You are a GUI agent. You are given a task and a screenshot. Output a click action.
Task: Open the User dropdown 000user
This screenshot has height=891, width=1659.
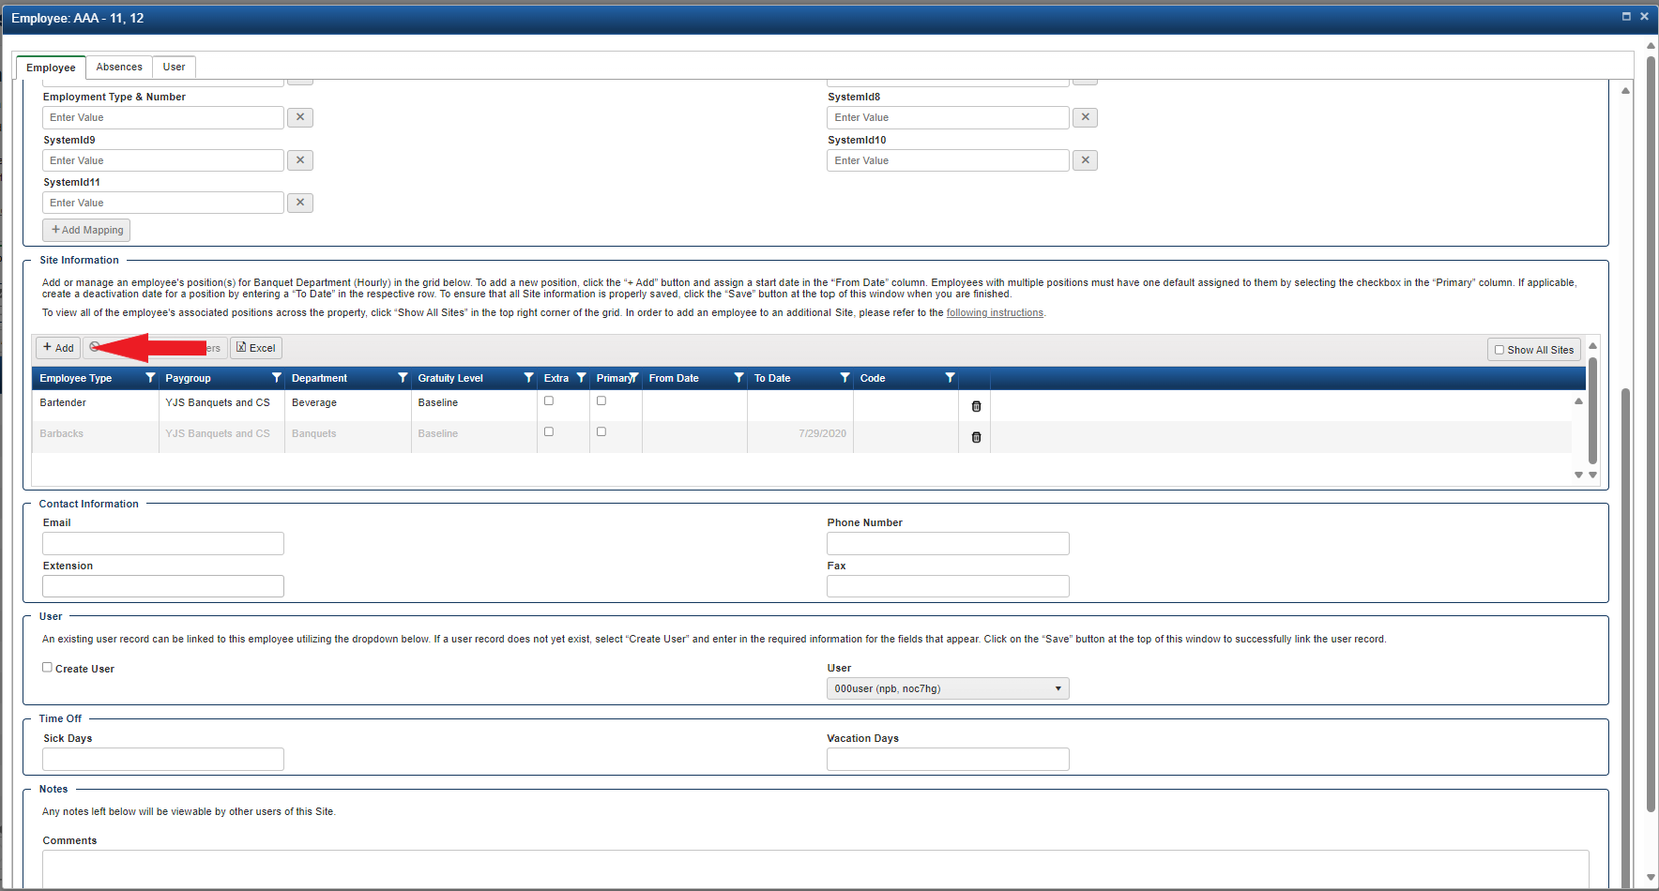(x=948, y=688)
